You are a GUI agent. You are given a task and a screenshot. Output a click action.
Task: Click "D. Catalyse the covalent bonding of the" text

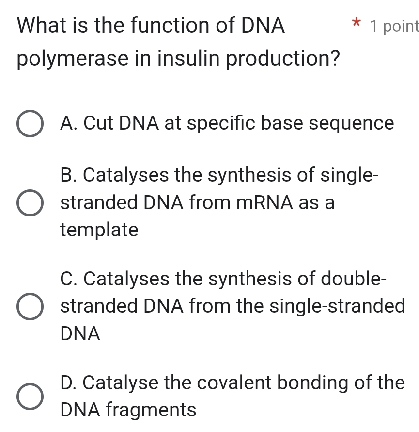click(233, 383)
